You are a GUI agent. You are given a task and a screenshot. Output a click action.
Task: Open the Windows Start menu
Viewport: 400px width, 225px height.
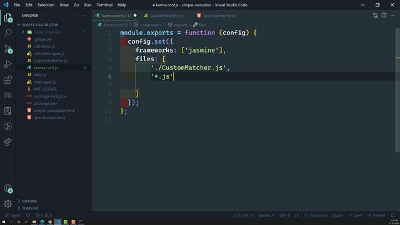pyautogui.click(x=4, y=222)
